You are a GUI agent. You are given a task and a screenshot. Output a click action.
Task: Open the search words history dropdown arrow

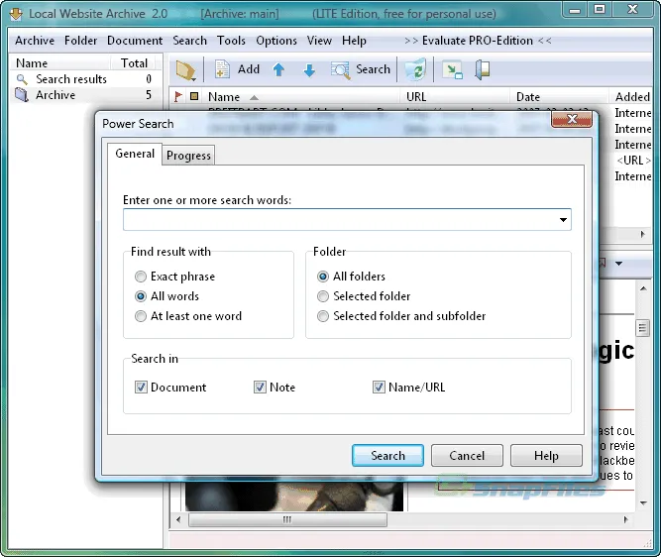563,220
